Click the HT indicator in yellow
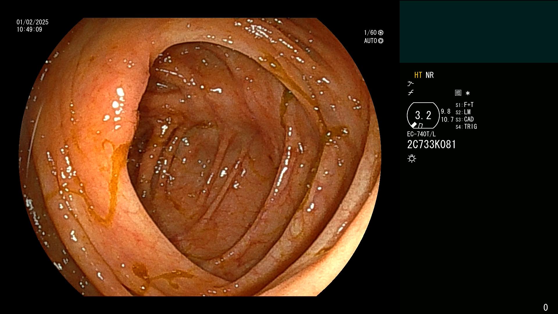The height and width of the screenshot is (314, 558). pos(418,75)
